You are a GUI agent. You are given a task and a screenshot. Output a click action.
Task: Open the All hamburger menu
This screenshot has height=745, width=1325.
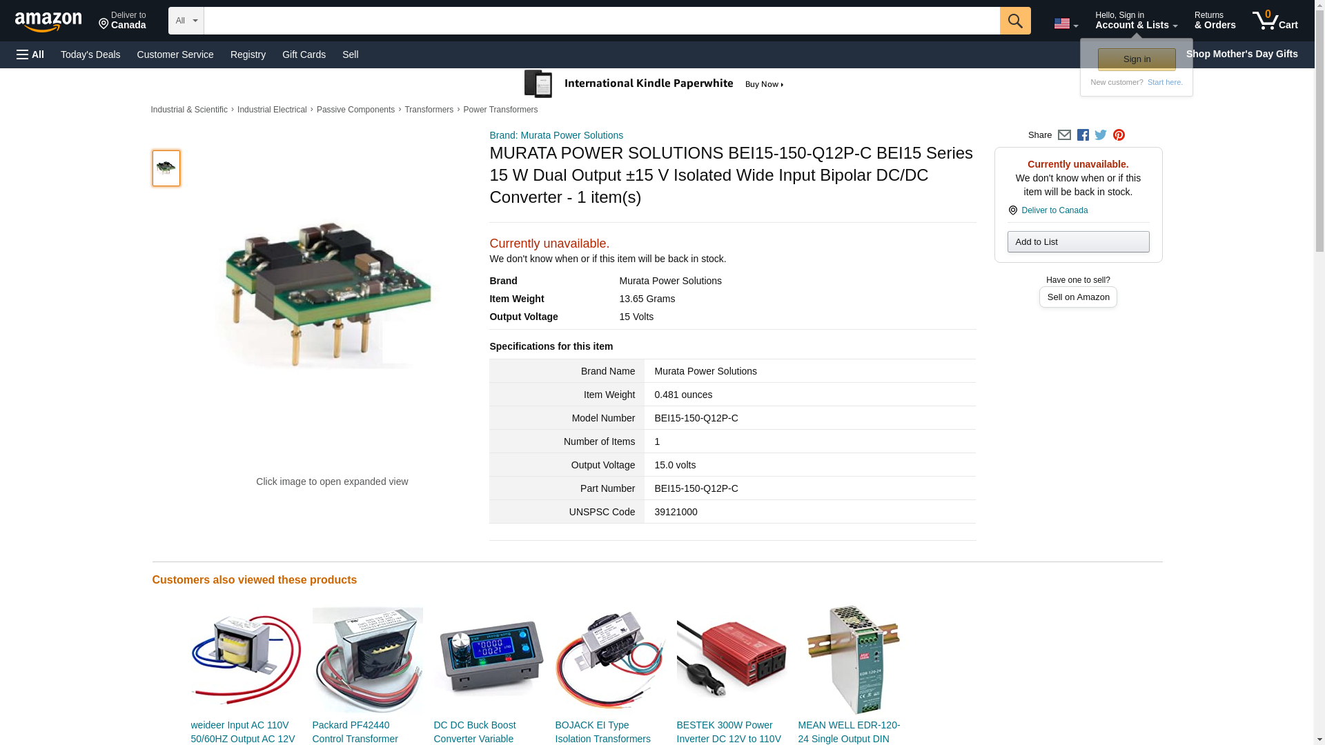pyautogui.click(x=30, y=54)
